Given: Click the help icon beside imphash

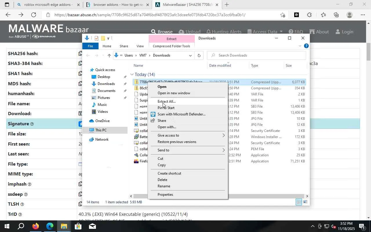Looking at the screenshot, I should (29, 184).
